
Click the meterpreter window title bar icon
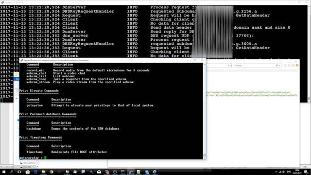[22, 60]
